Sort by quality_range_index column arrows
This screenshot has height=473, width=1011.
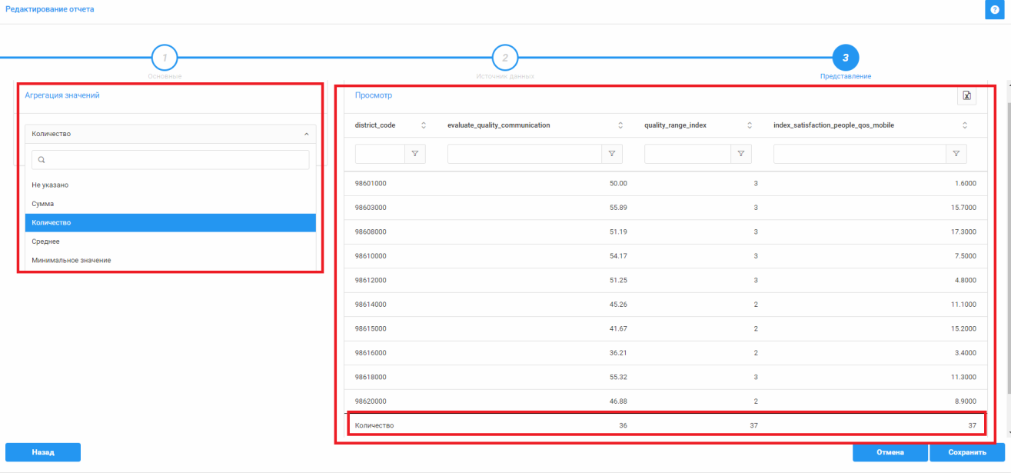(x=750, y=125)
